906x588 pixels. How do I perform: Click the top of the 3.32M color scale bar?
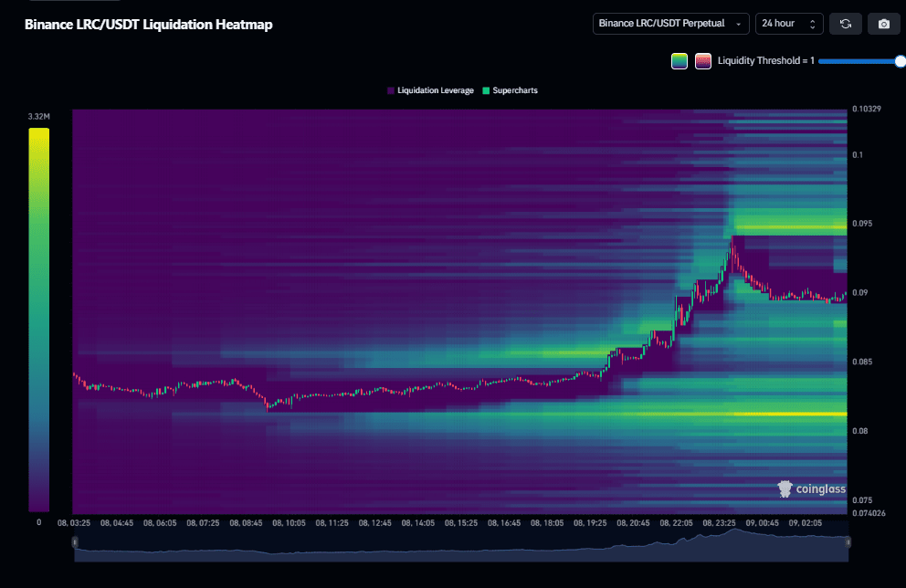[x=38, y=132]
